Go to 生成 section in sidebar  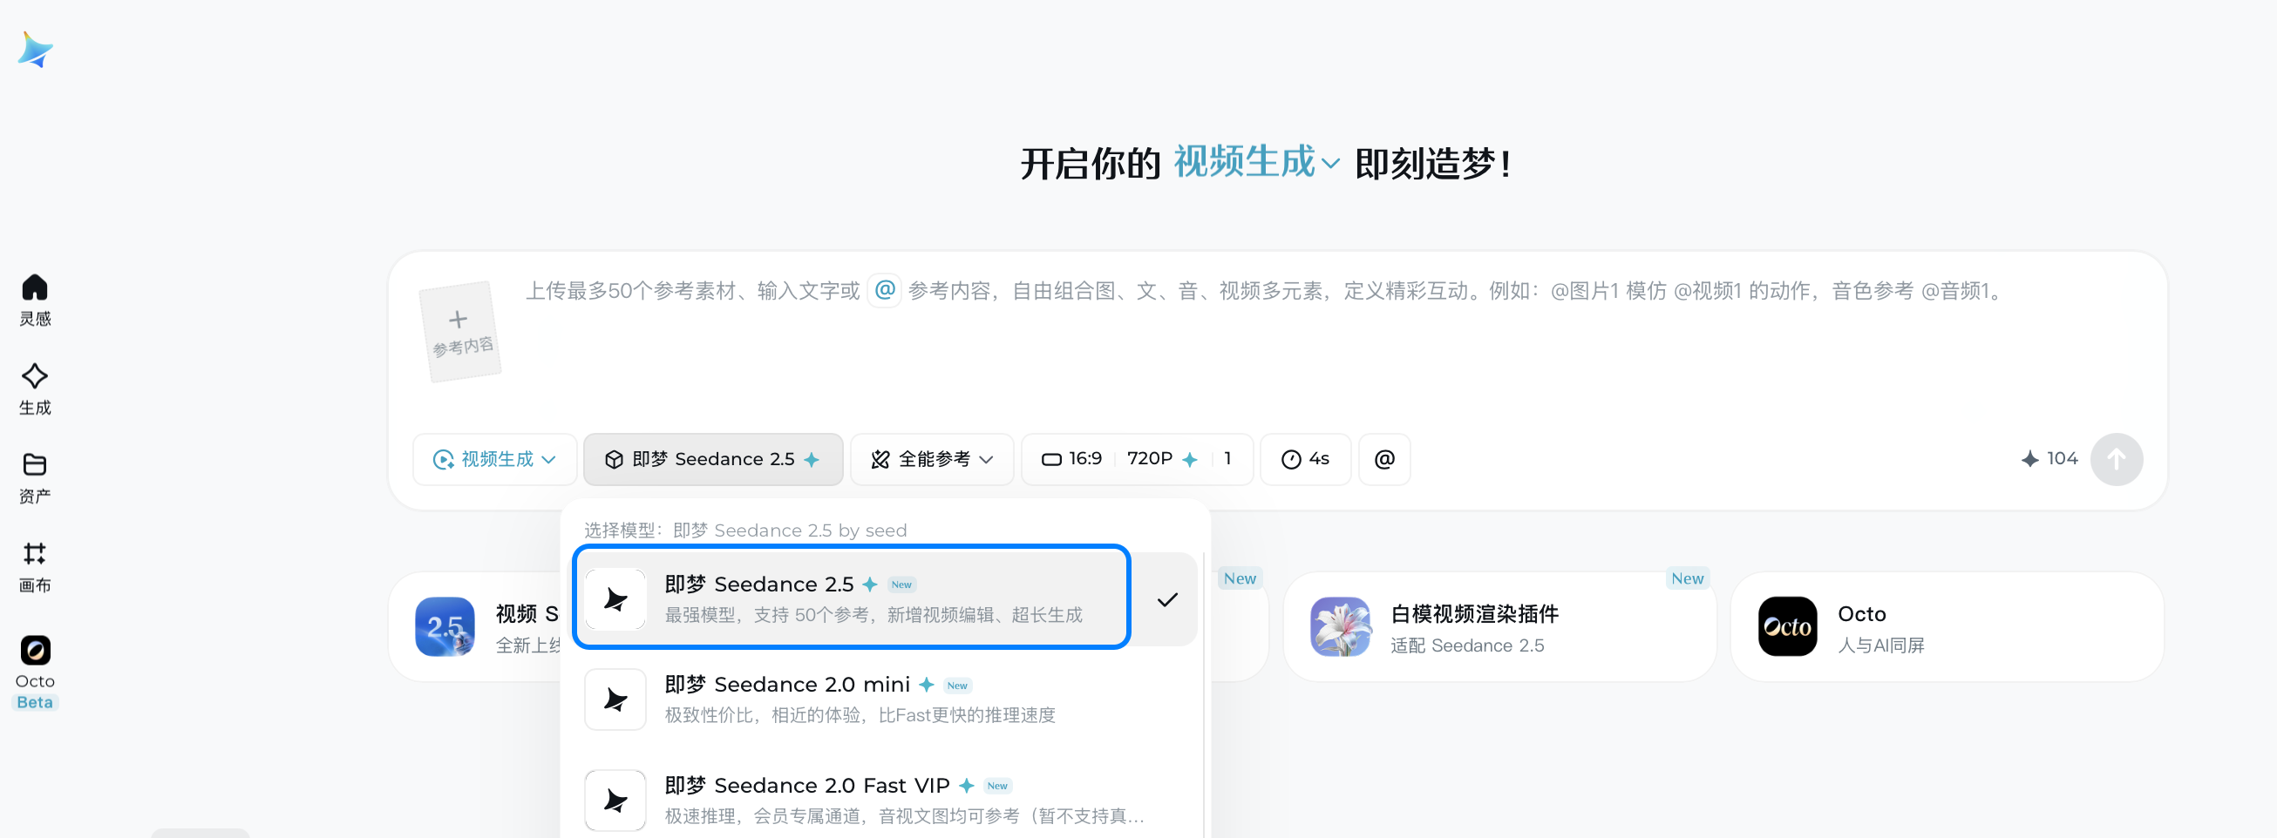pyautogui.click(x=35, y=389)
